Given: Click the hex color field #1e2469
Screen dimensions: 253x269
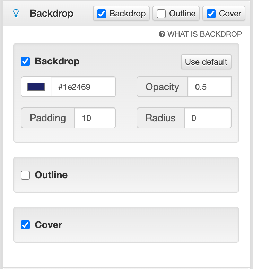Looking at the screenshot, I should tap(83, 87).
